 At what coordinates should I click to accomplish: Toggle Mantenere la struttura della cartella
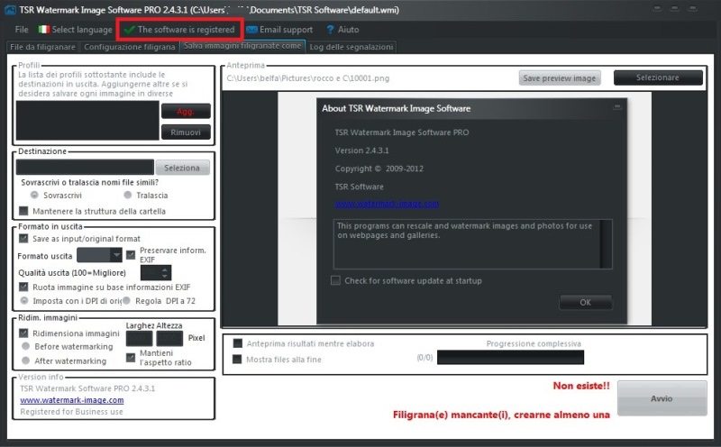tap(23, 211)
